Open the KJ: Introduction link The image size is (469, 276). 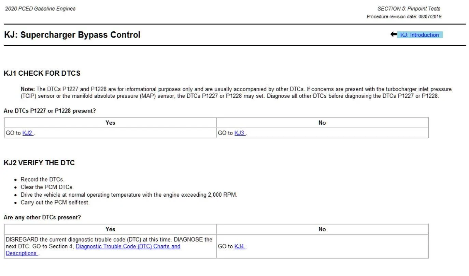tap(420, 35)
